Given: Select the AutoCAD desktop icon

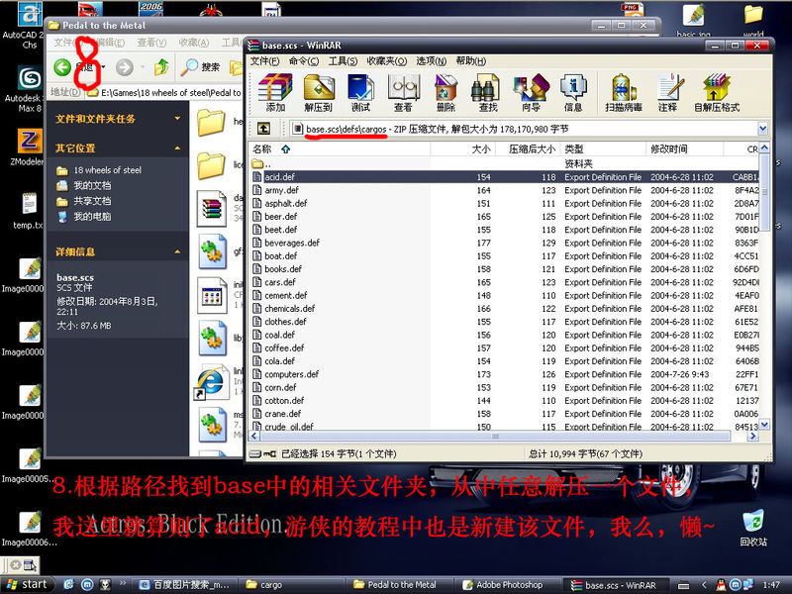Looking at the screenshot, I should pos(28,26).
